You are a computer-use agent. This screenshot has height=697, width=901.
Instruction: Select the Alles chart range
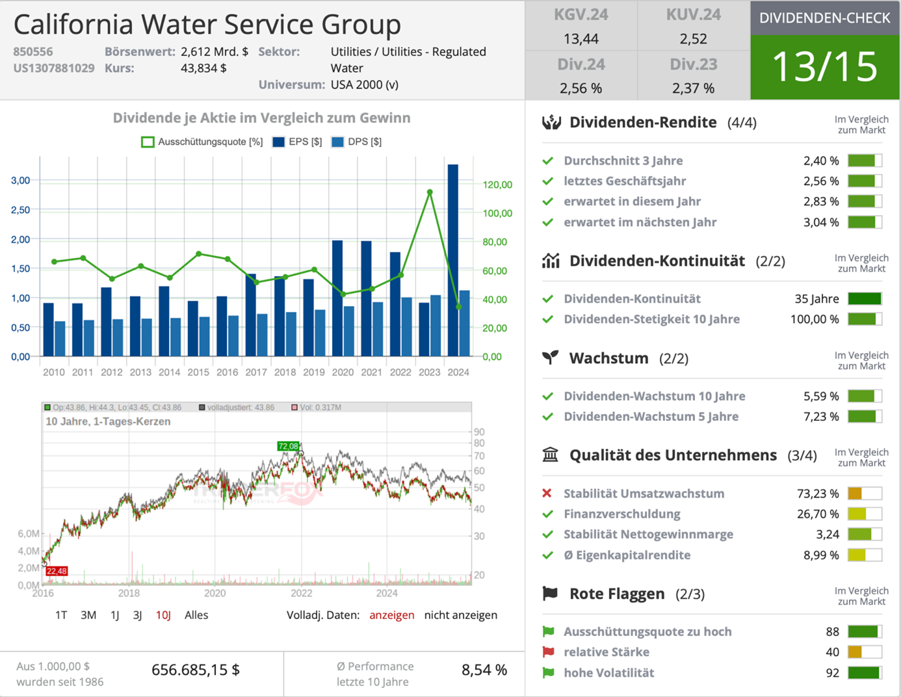tap(196, 615)
